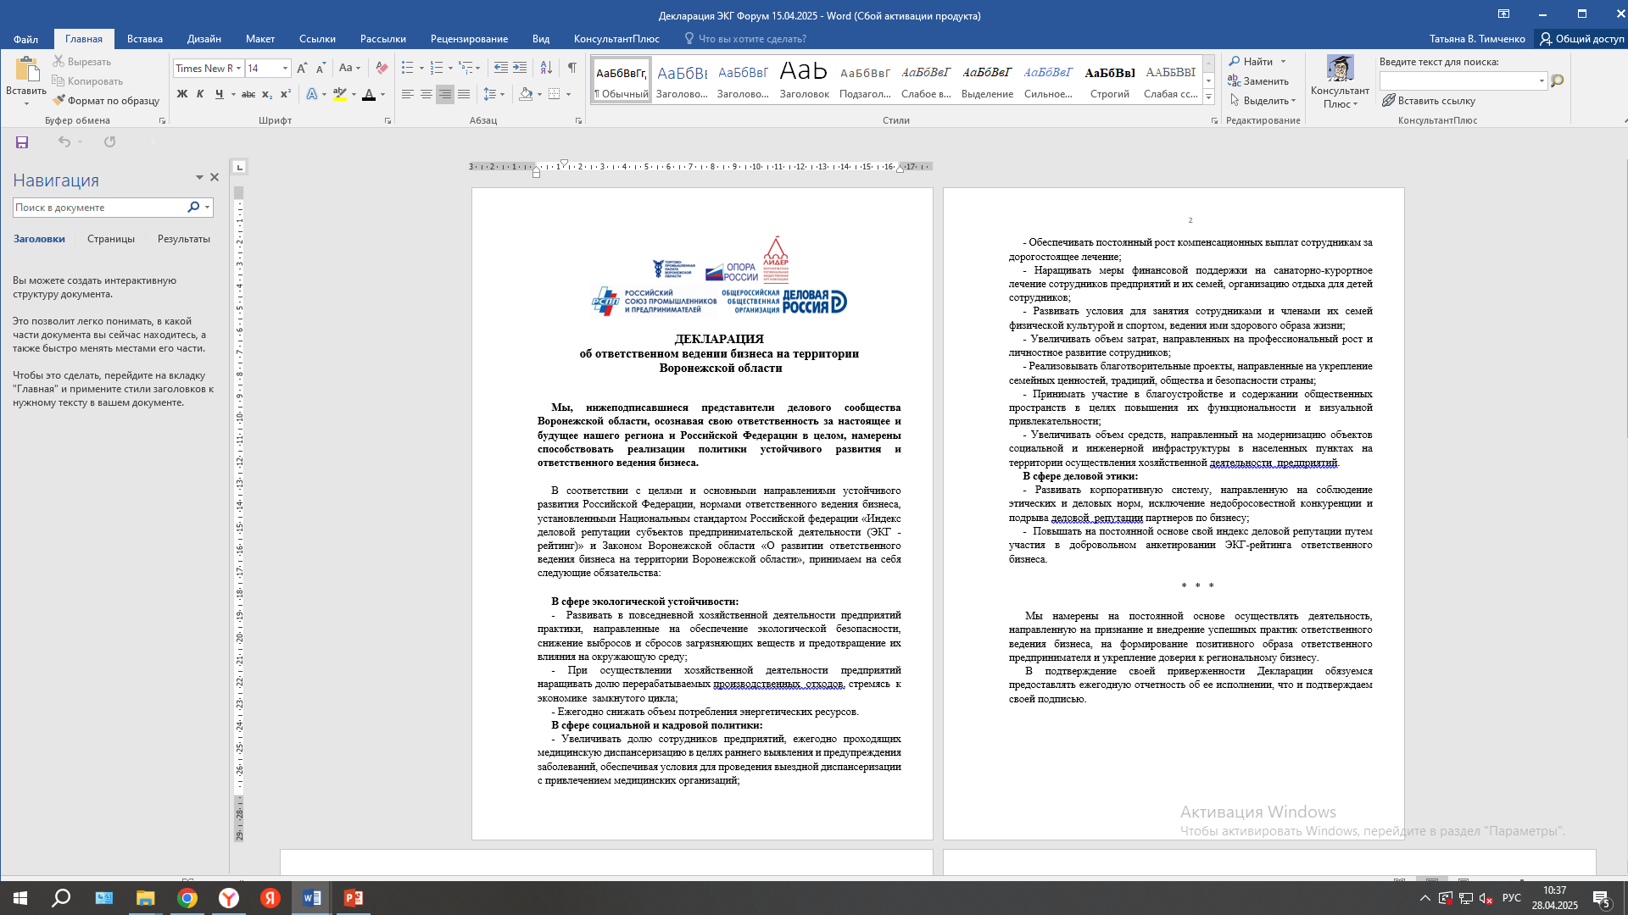This screenshot has height=915, width=1628.
Task: Open Google Chrome from the taskbar
Action: click(187, 898)
